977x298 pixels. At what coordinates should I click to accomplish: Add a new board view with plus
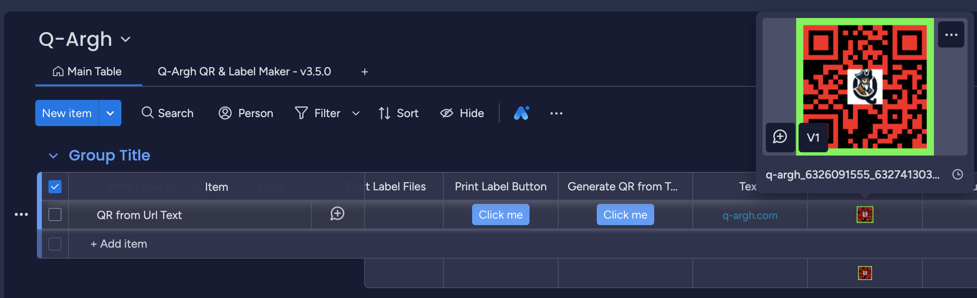(x=365, y=72)
